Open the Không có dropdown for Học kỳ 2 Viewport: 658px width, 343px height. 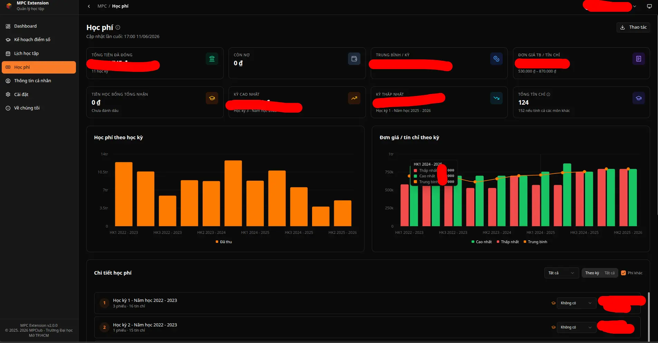point(576,327)
